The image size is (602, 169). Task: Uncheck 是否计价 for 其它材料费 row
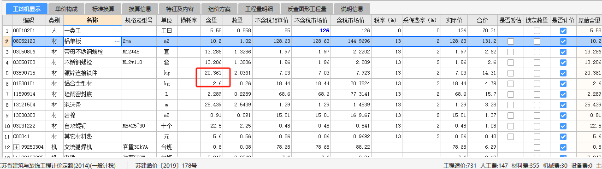coord(563,136)
